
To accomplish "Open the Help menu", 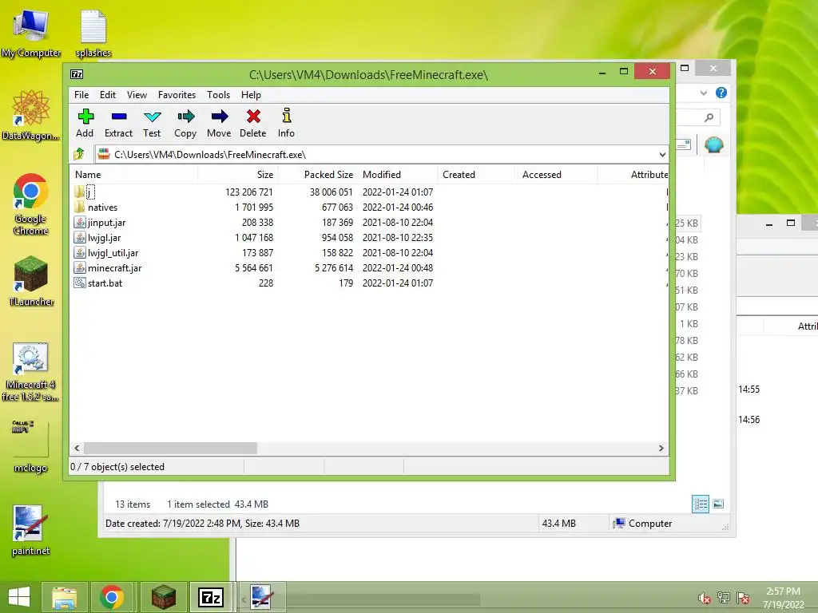I will tap(251, 95).
